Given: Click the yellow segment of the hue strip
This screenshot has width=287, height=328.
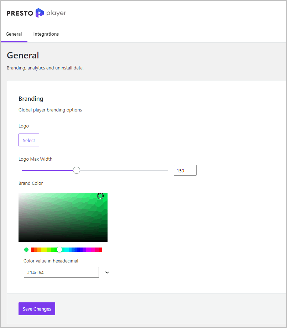Looking at the screenshot, I should coord(45,249).
